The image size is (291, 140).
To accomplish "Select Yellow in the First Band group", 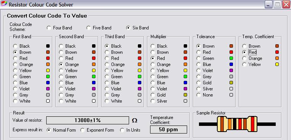I will coord(23,71).
